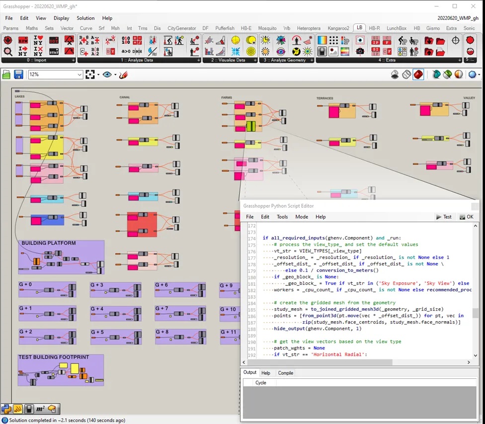
Task: Expand the '1 :: Analyze Data' panel arrow
Action: point(199,60)
